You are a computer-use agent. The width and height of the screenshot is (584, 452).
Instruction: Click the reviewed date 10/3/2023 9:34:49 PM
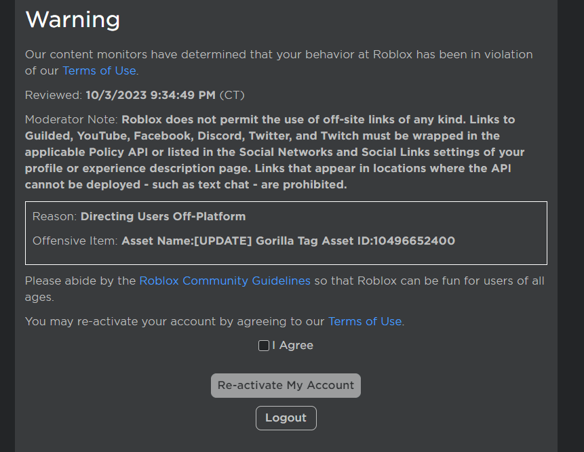[x=151, y=96]
